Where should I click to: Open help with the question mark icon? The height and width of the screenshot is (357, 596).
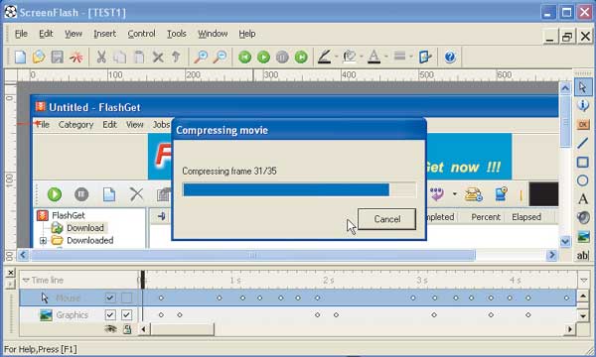coord(450,58)
